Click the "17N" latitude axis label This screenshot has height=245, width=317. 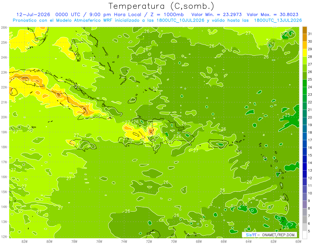point(4,162)
